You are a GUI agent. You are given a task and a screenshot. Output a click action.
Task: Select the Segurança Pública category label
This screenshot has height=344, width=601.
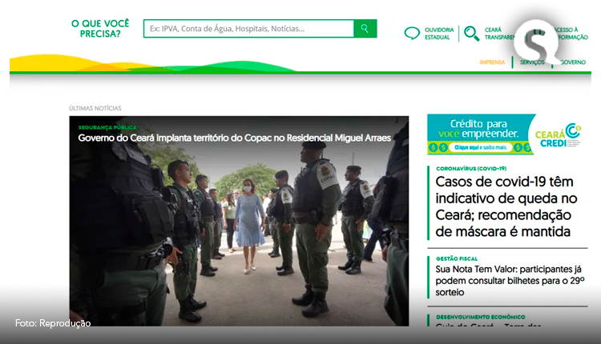(107, 127)
